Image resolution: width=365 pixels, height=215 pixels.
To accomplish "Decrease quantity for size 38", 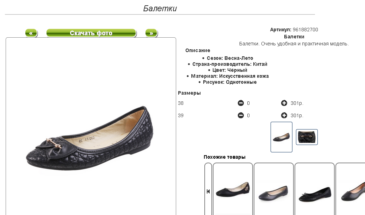I will 241,103.
